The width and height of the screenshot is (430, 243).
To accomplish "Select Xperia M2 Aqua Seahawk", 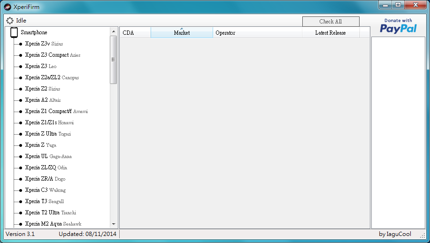I will point(53,223).
